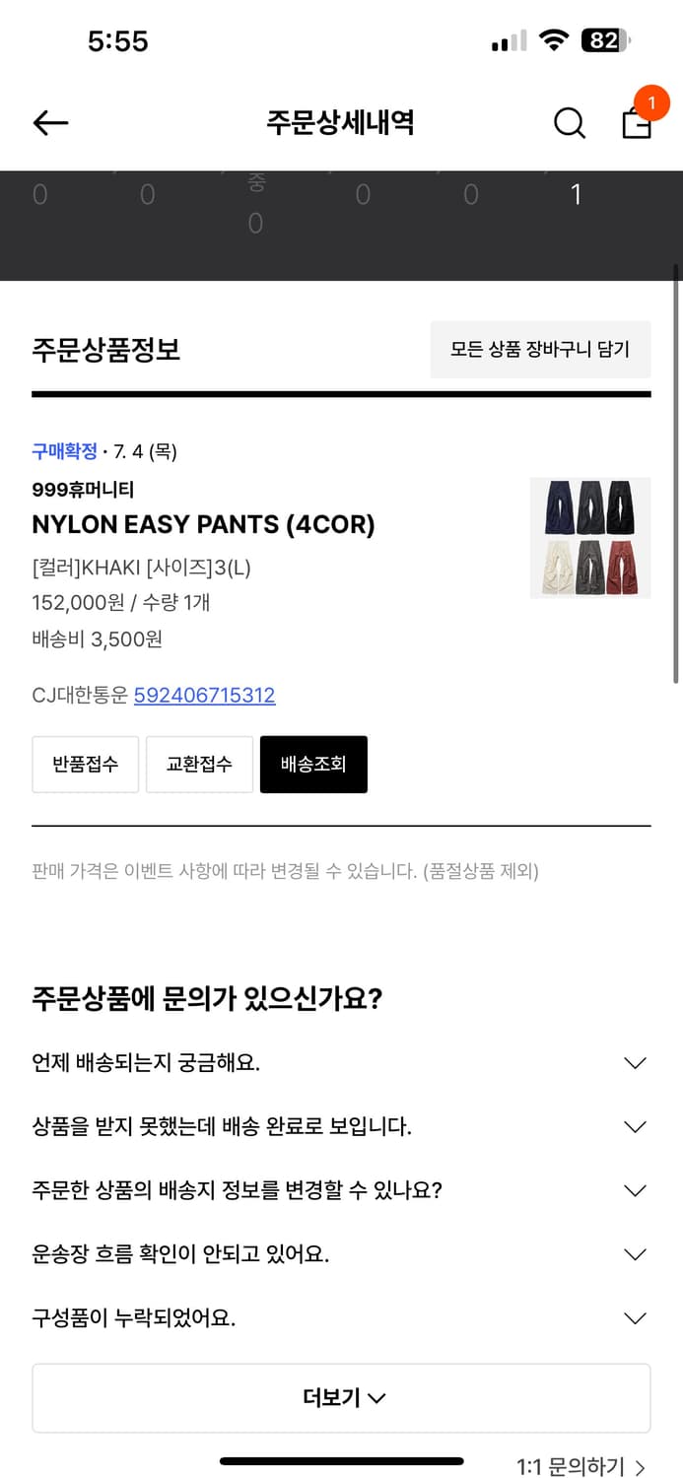Image resolution: width=683 pixels, height=1478 pixels.
Task: Open tracking number 592406715312 link
Action: click(x=205, y=695)
